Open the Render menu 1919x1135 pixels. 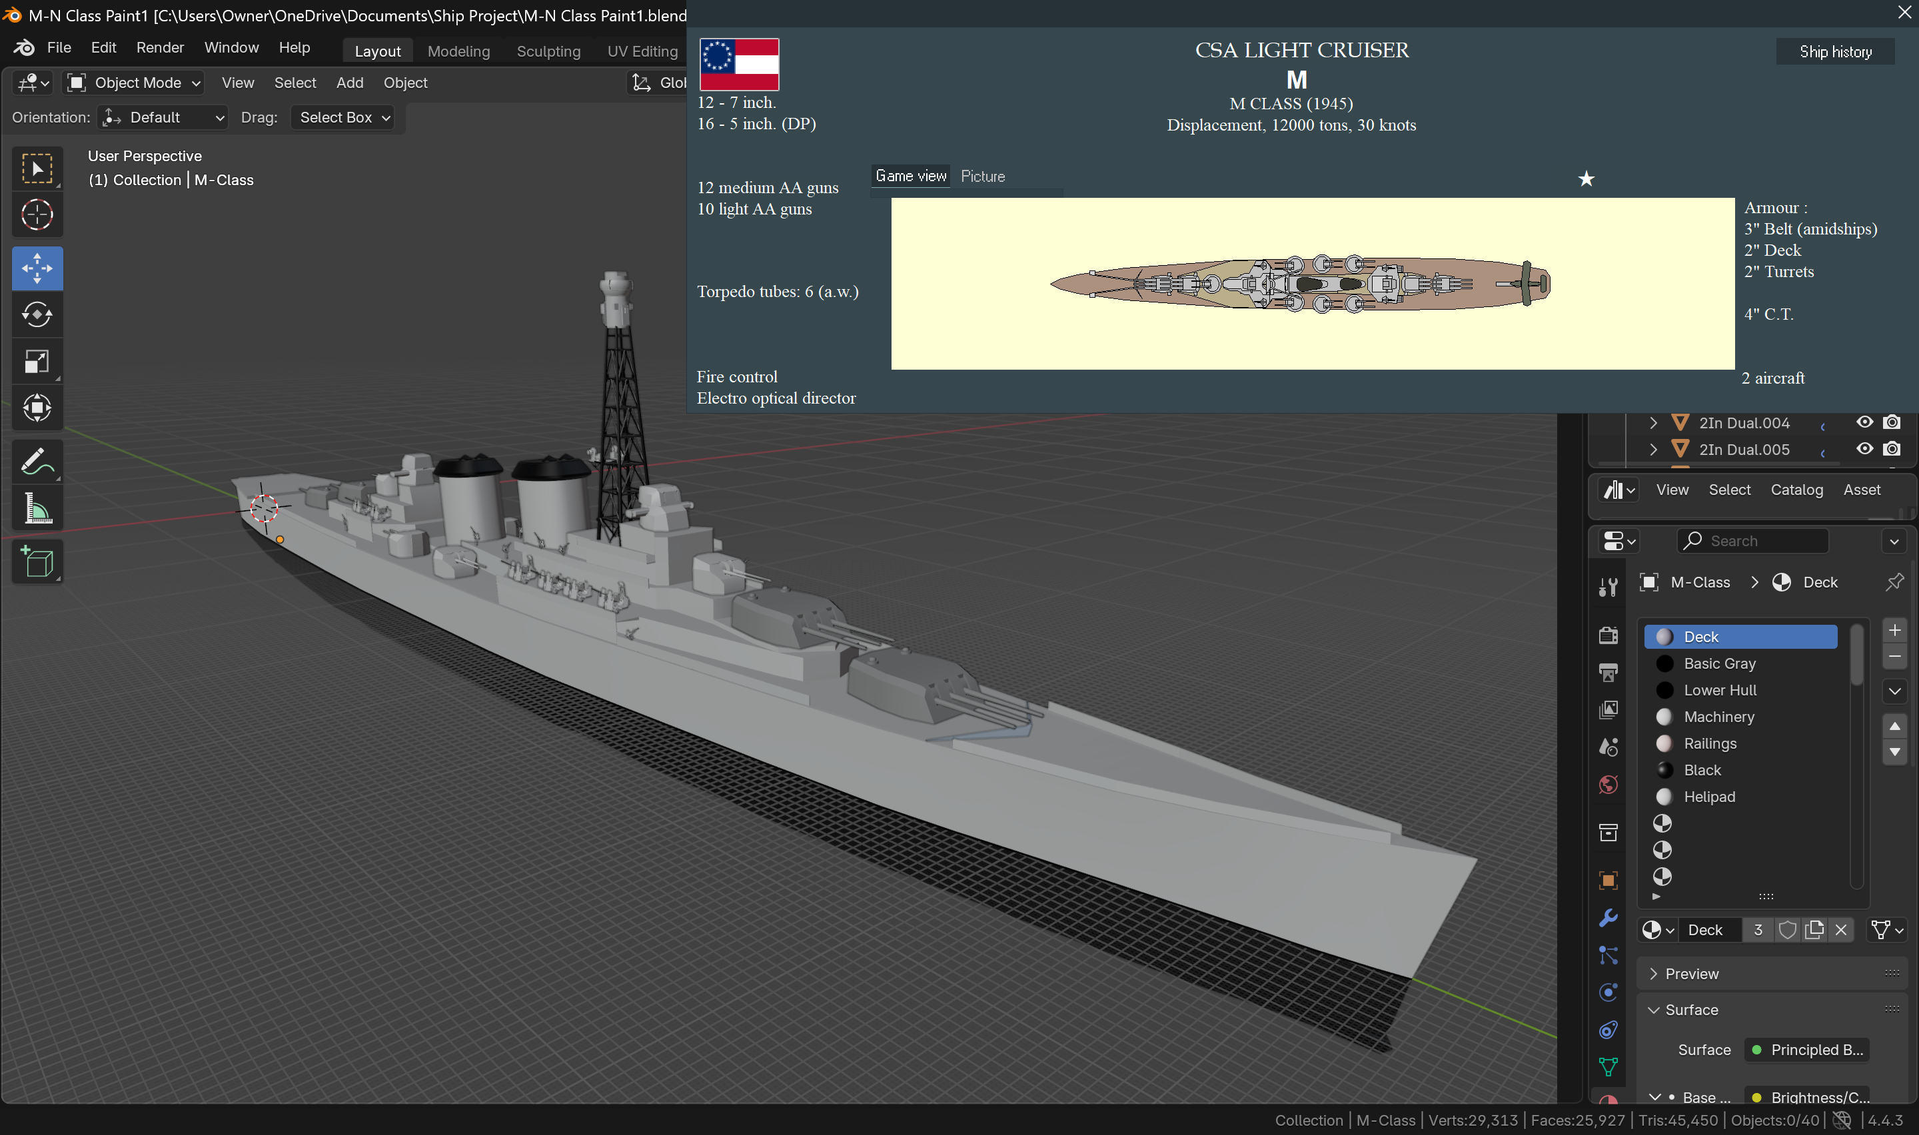(160, 47)
